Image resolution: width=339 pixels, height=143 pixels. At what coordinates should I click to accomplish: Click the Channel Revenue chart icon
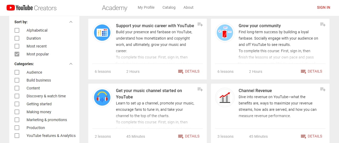pyautogui.click(x=225, y=97)
